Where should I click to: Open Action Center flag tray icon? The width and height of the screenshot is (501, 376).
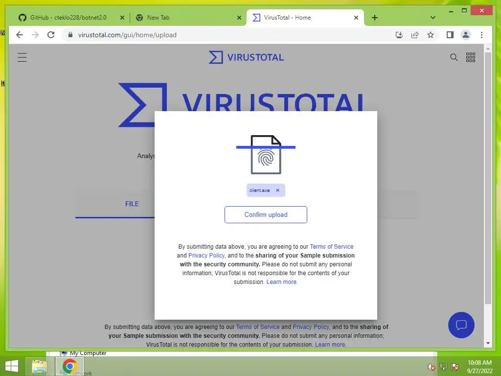coord(455,367)
